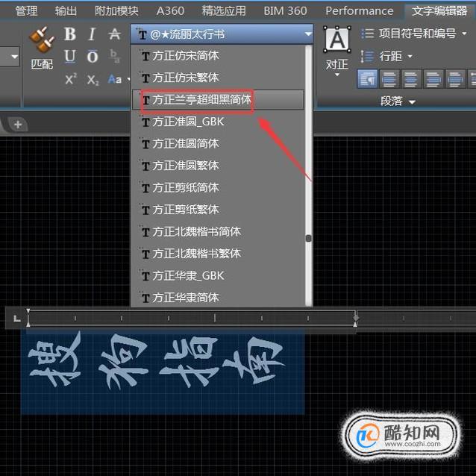Open the font dropdown showing @★流丽太行书

222,34
